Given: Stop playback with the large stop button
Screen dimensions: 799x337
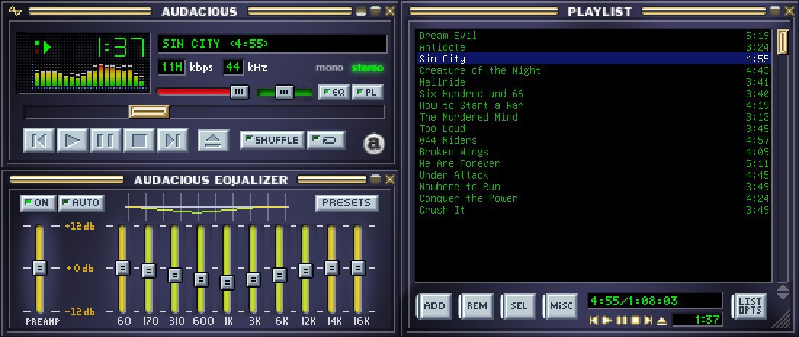Looking at the screenshot, I should click(139, 140).
